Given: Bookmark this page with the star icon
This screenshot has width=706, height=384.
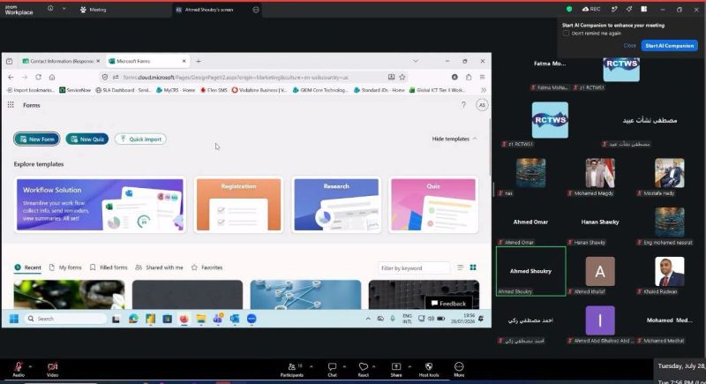Looking at the screenshot, I should click(x=402, y=77).
